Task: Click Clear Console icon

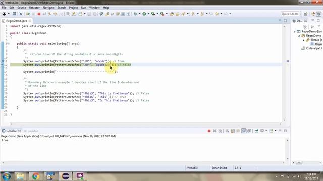Action: tap(227, 131)
